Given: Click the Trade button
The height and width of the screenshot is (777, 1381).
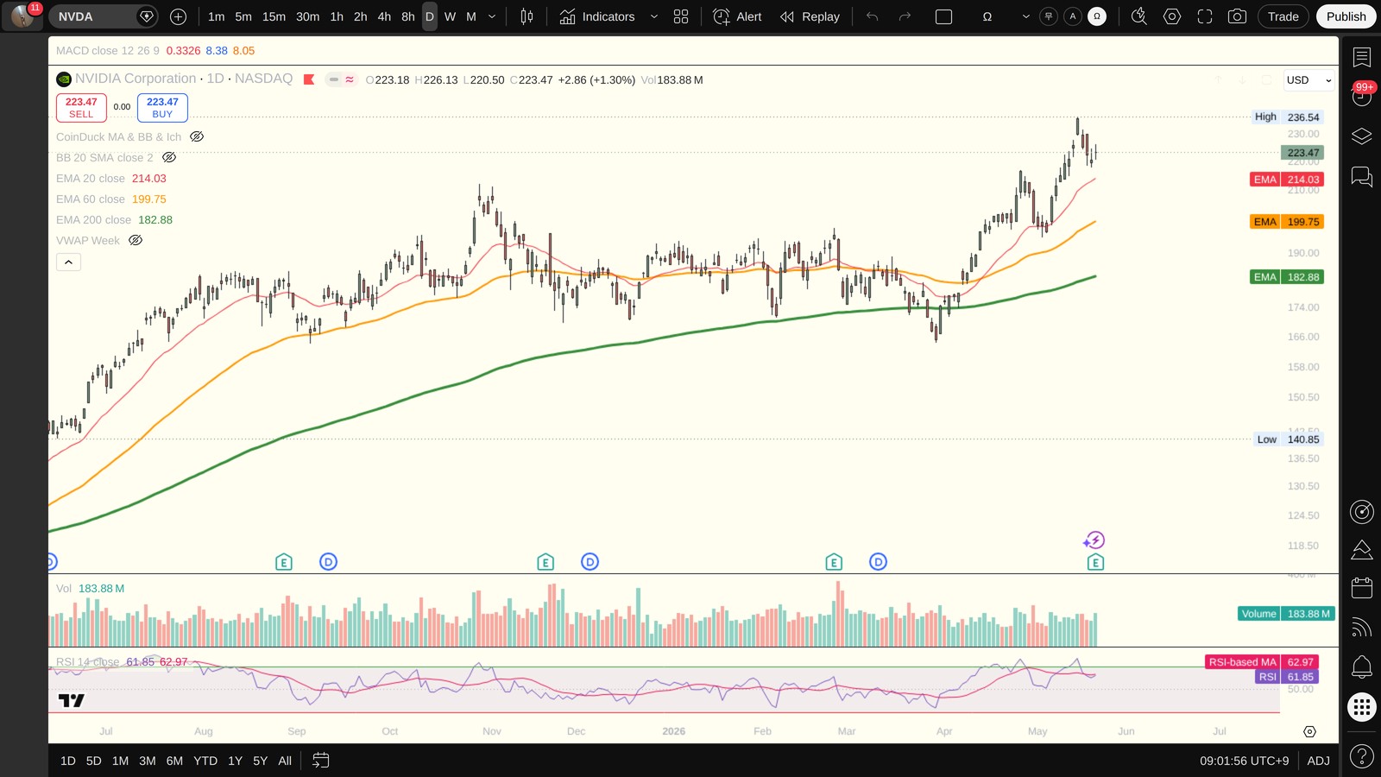Looking at the screenshot, I should pyautogui.click(x=1283, y=16).
